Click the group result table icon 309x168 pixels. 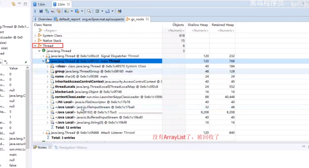97,11
